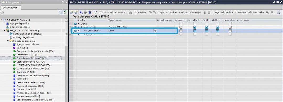Collapse the PLC y HMI TIA Portal V15 node
283x102 pixels.
tap(2, 20)
